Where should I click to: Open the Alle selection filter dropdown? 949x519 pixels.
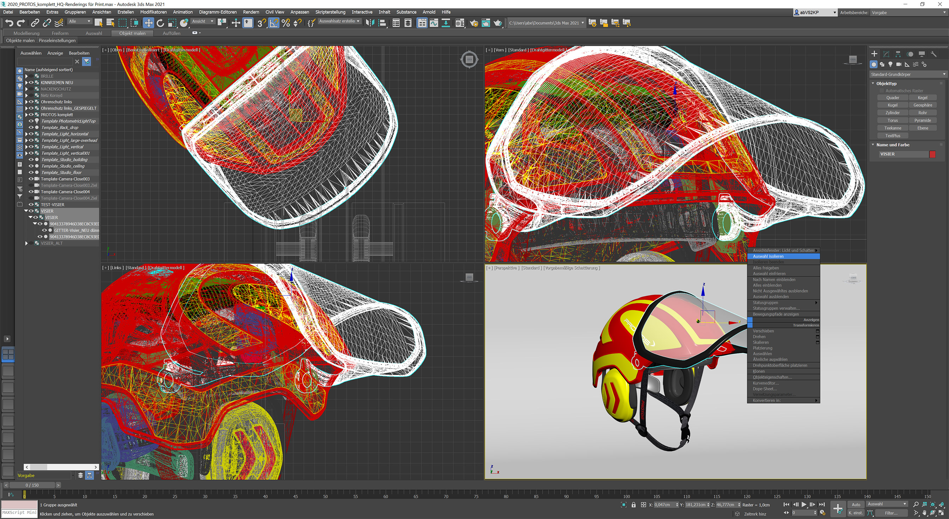[79, 22]
